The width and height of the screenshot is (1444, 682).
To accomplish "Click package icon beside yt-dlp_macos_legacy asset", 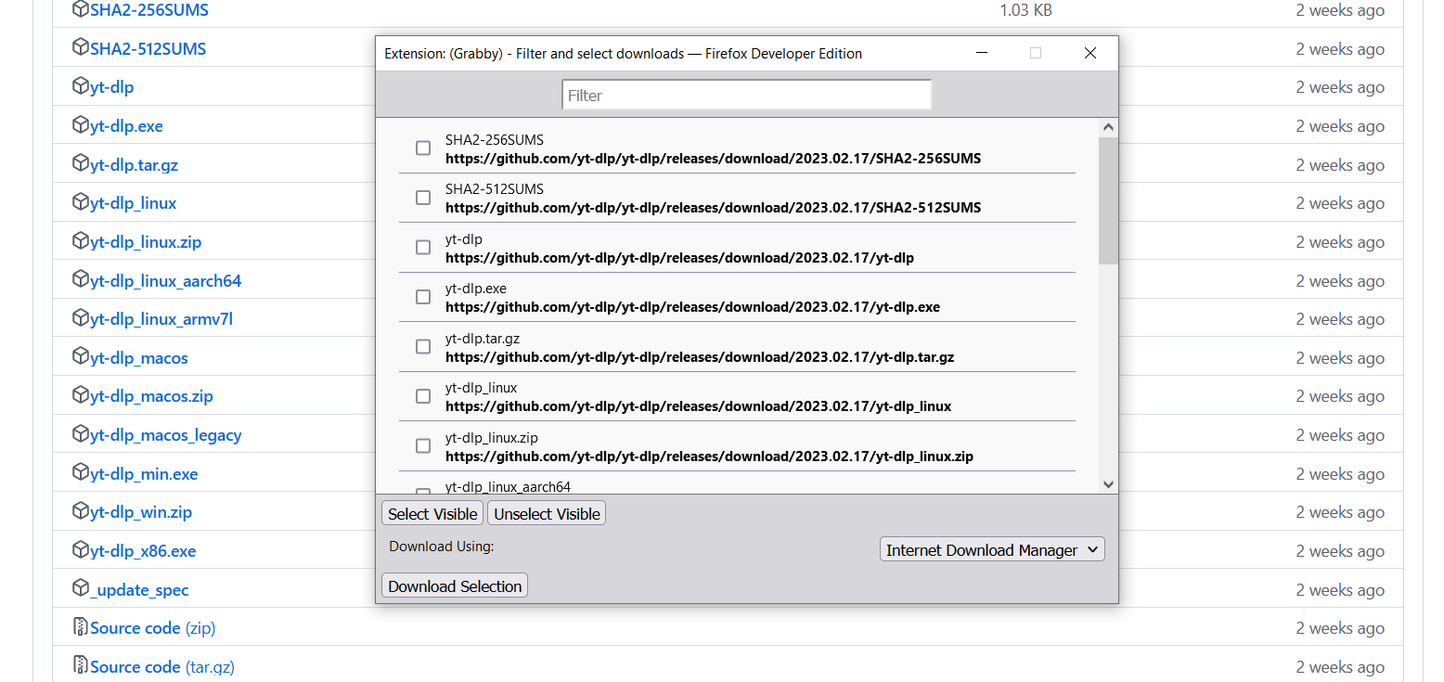I will (x=81, y=434).
